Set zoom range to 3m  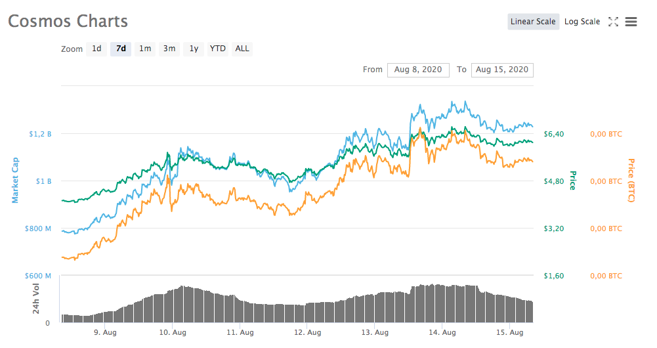coord(169,49)
